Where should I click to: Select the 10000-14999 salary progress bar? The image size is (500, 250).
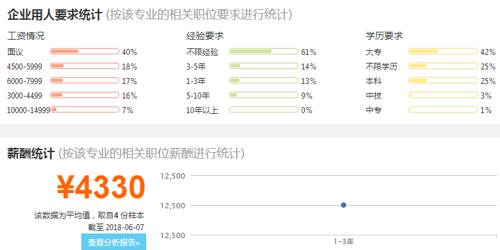tap(85, 110)
